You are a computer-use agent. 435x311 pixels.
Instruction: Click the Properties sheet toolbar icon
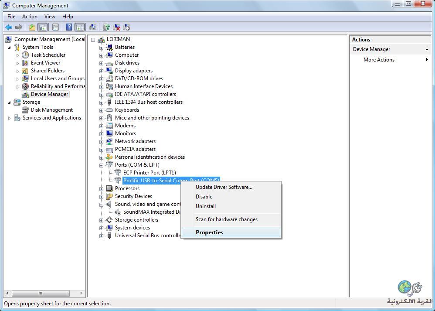55,27
